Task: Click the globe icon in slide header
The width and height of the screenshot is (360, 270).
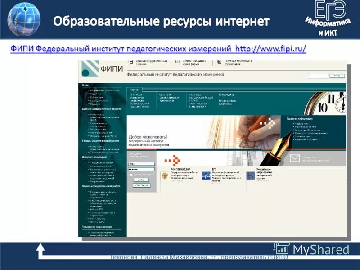Action: point(24,19)
